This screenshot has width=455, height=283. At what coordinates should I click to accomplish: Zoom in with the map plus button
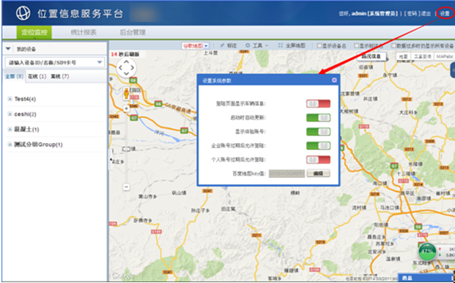click(x=126, y=109)
